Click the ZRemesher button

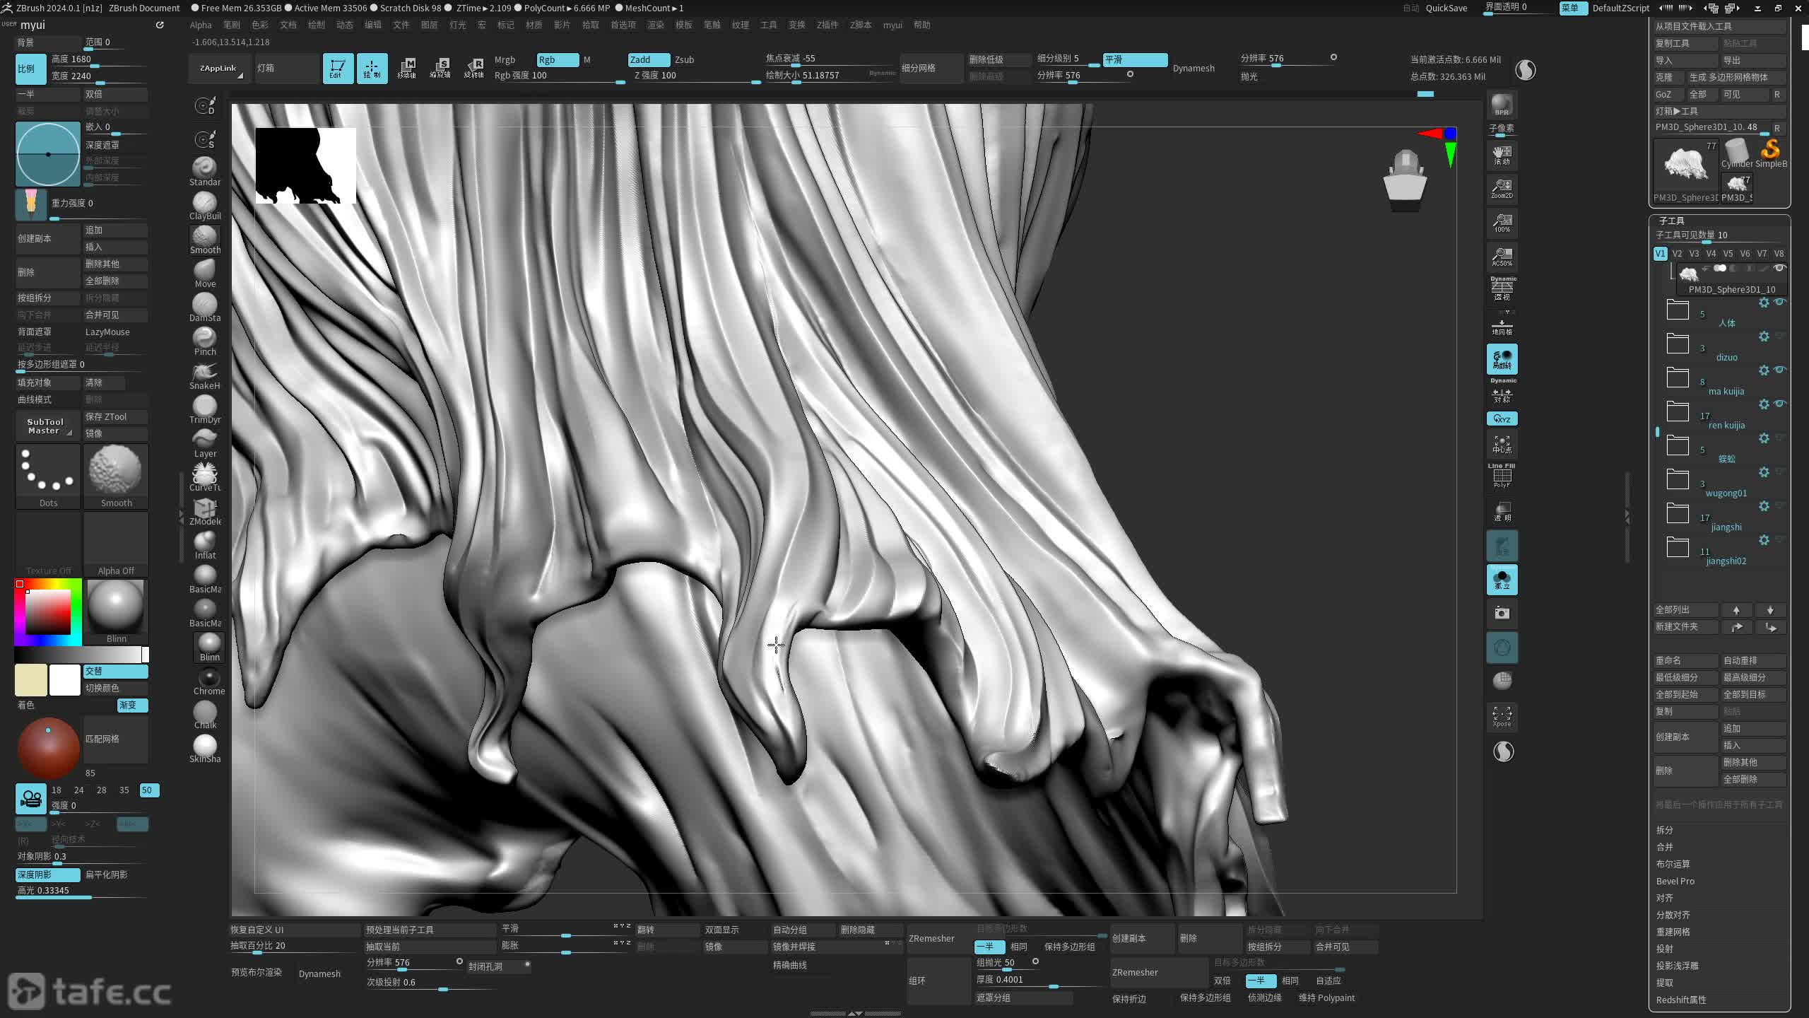[931, 938]
